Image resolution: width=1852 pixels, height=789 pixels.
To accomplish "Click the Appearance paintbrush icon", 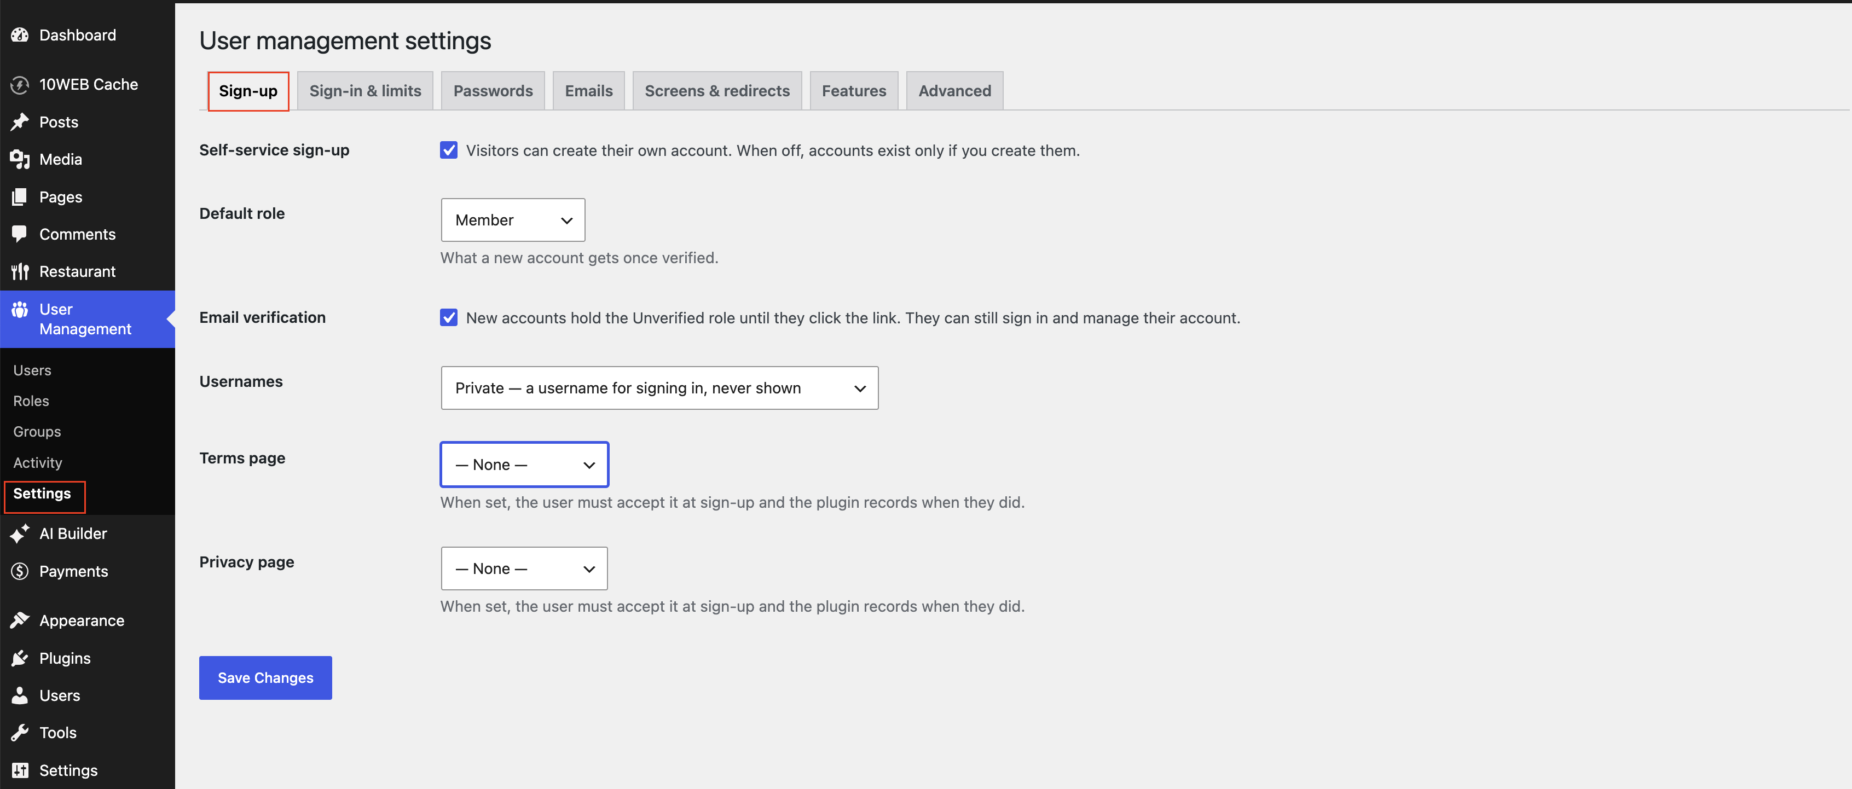I will click(19, 621).
